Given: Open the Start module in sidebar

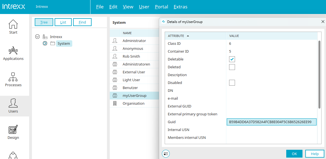Looking at the screenshot, I should [x=13, y=27].
